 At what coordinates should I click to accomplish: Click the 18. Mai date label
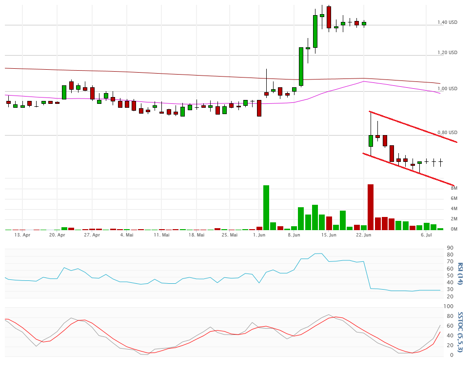197,235
